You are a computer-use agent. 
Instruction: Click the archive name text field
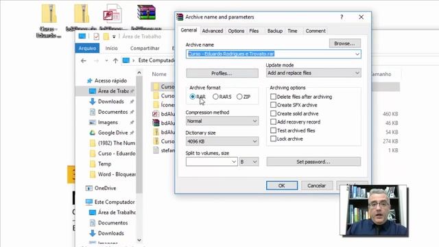tap(270, 54)
